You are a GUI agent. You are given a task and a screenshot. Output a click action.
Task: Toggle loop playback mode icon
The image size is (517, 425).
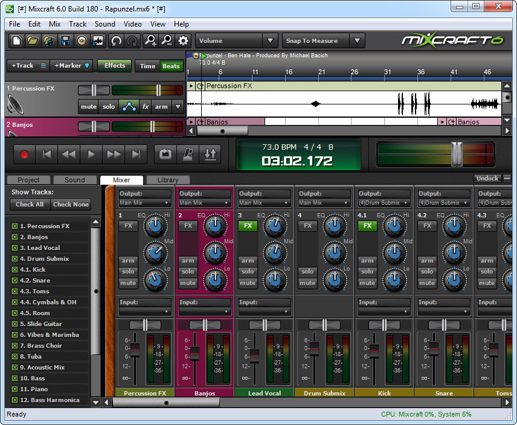(165, 154)
